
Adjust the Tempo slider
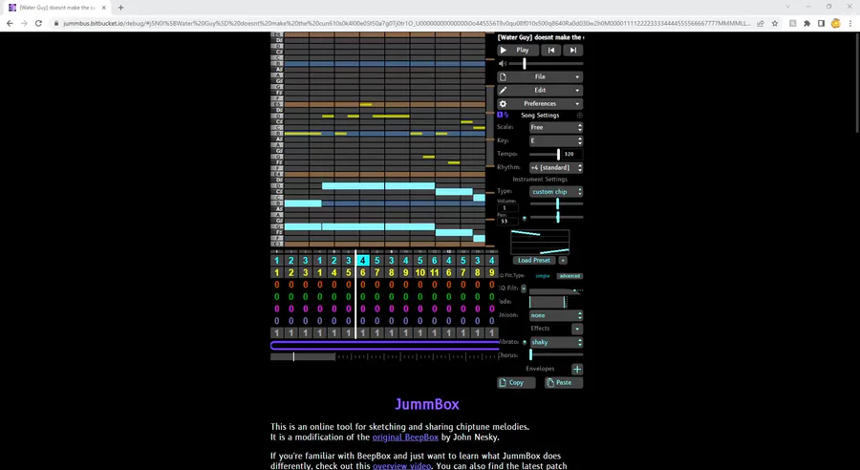[x=545, y=154]
